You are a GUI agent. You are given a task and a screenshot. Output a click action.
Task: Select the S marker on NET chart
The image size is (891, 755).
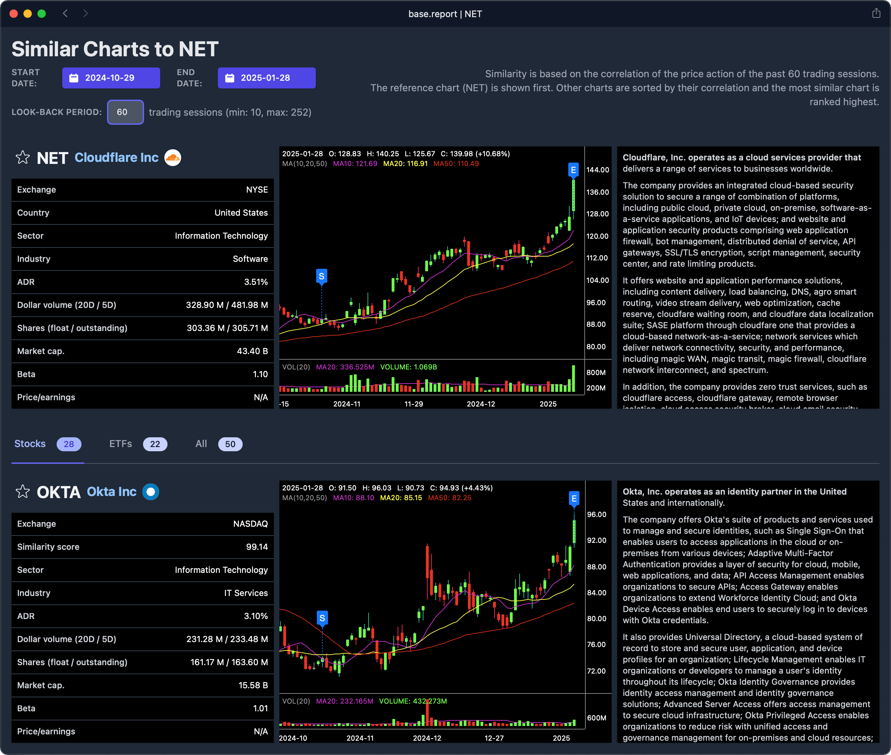tap(322, 276)
